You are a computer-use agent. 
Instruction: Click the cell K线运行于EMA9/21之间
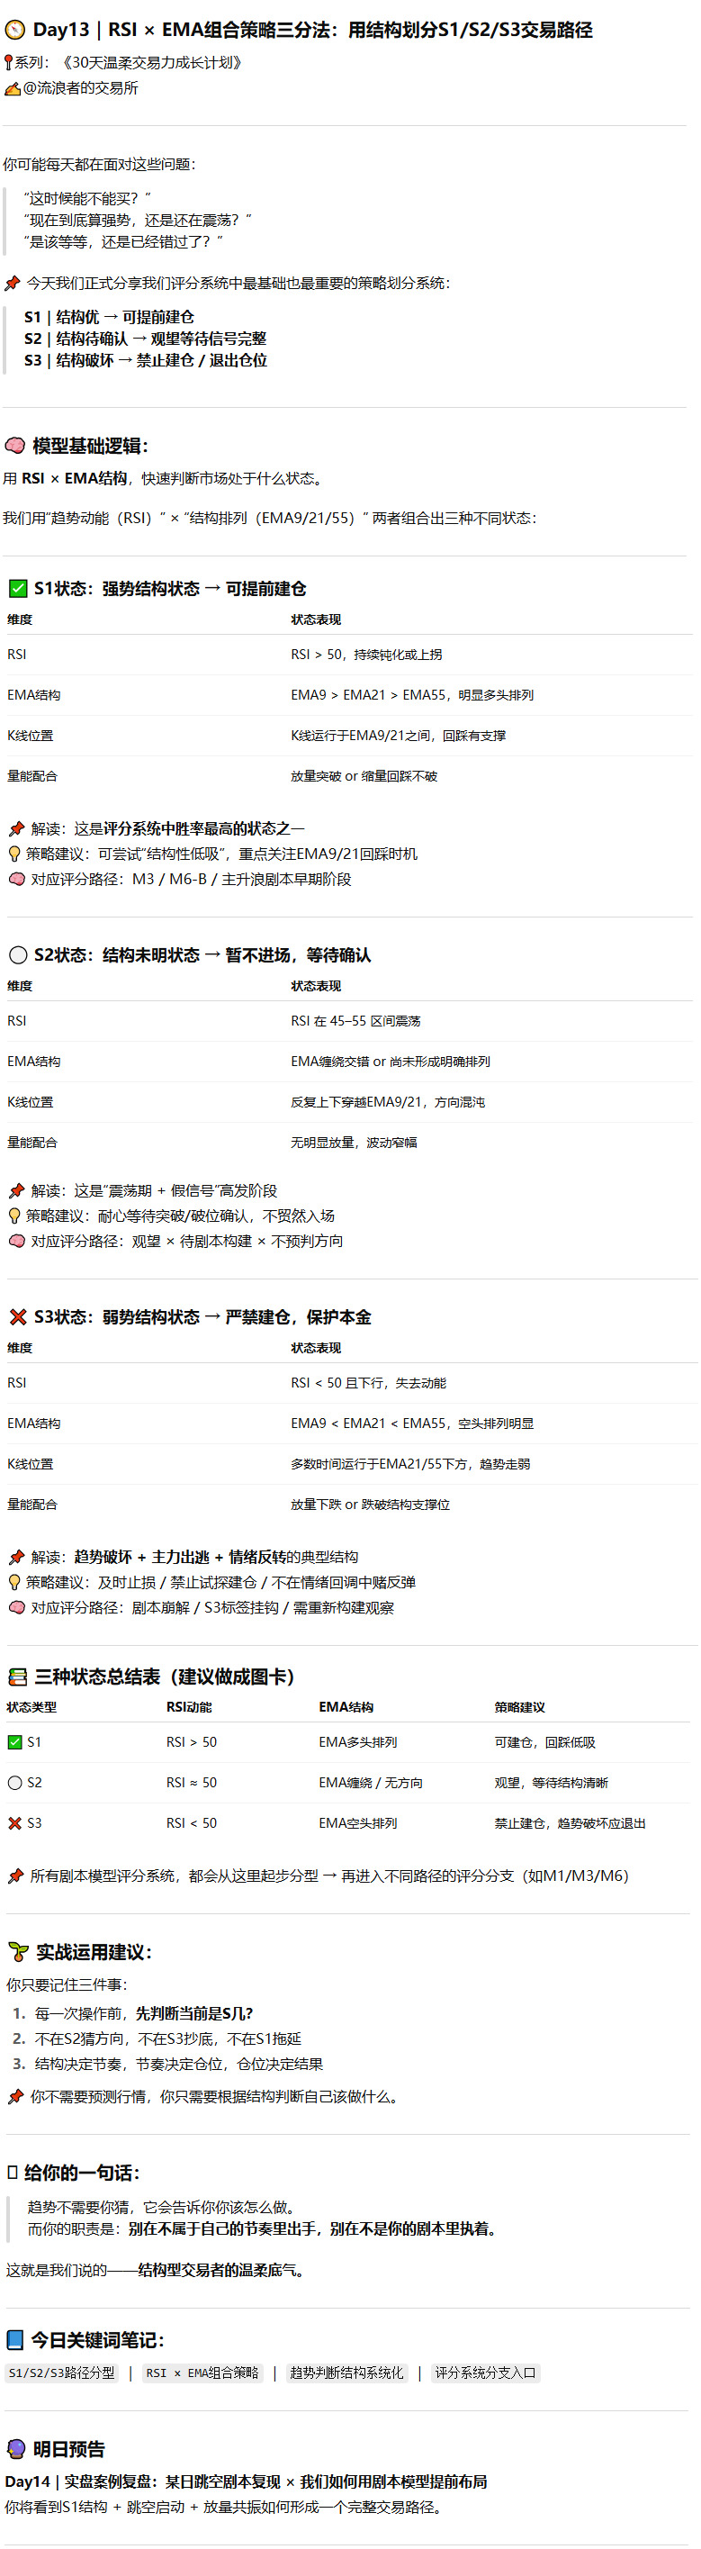[x=398, y=736]
